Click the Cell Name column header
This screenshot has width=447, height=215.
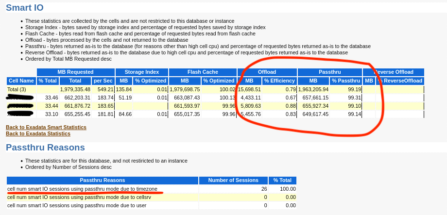click(21, 81)
